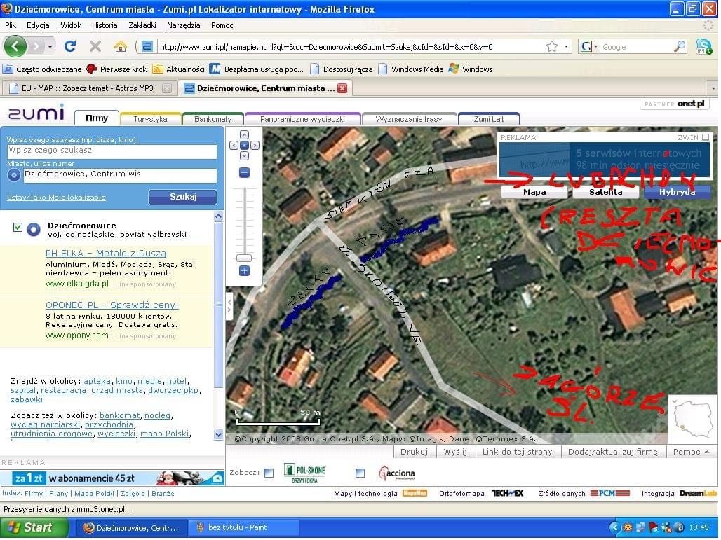Focus the Miasto, ulica numer field

120,175
